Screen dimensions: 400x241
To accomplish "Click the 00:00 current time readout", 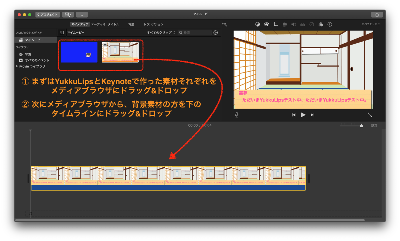I will coord(193,125).
